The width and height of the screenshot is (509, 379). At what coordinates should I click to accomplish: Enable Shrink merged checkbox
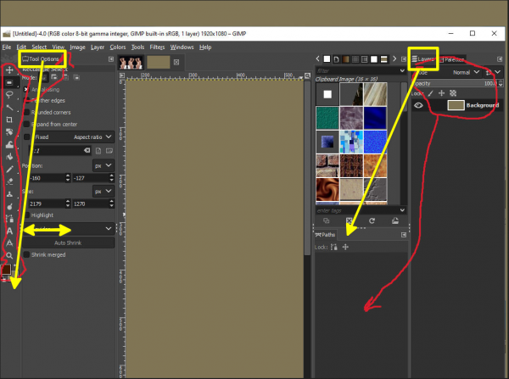point(26,254)
